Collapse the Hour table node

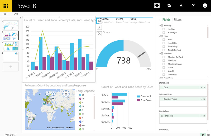click(x=160, y=36)
